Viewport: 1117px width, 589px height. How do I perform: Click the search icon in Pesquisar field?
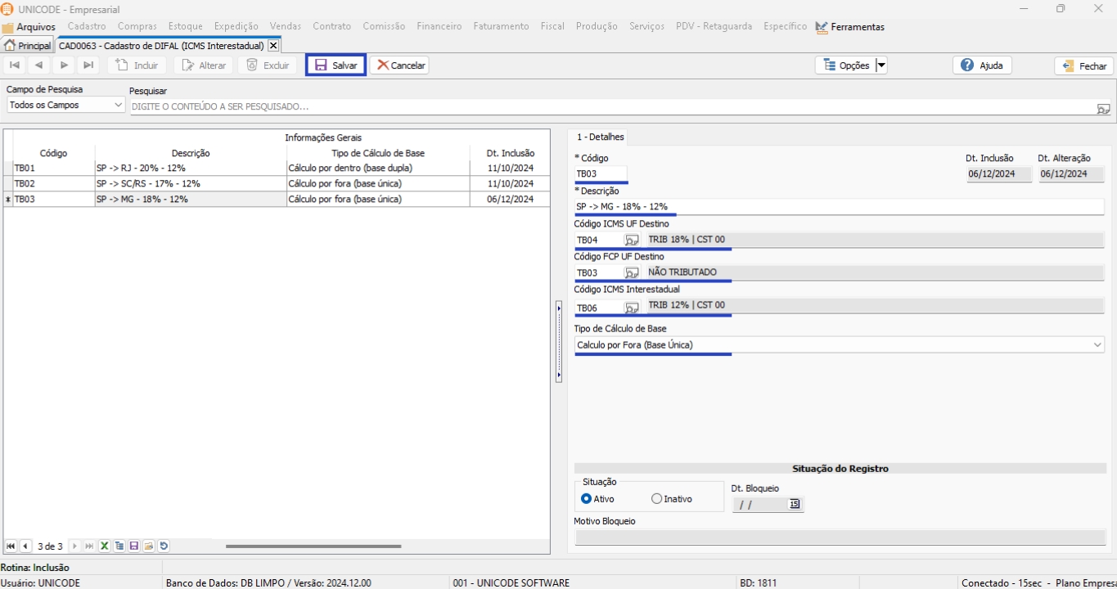click(x=1103, y=108)
